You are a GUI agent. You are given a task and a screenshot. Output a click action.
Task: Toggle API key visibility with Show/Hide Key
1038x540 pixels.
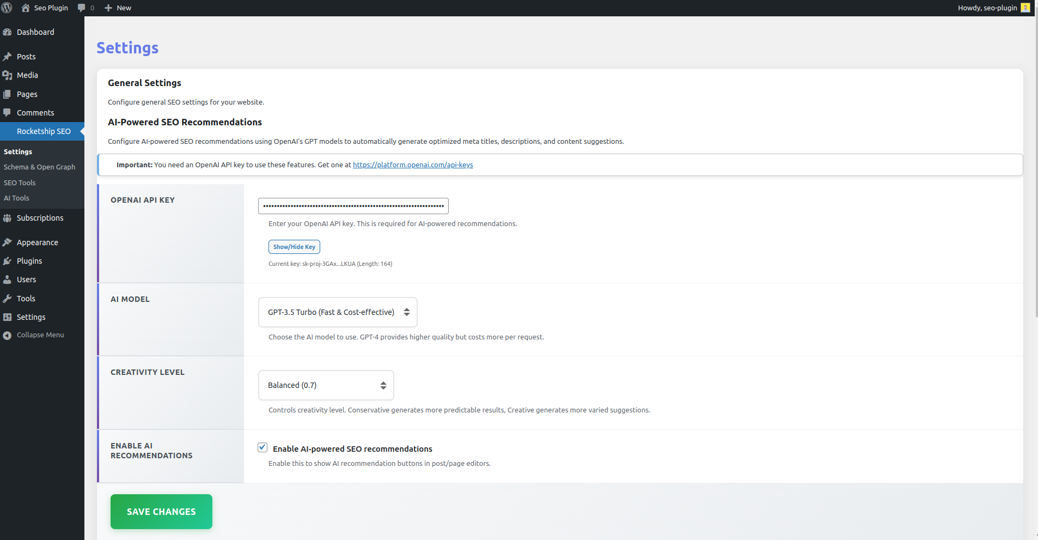[294, 247]
